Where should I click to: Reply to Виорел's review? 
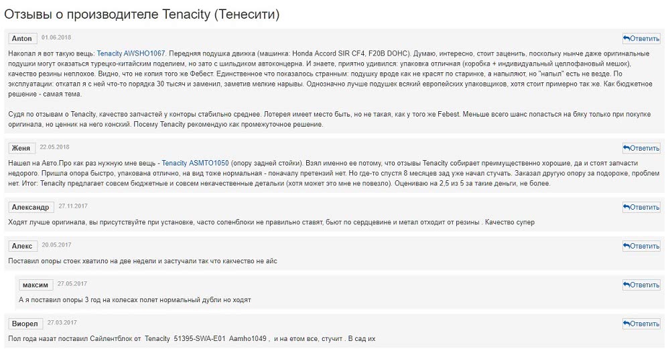641,324
